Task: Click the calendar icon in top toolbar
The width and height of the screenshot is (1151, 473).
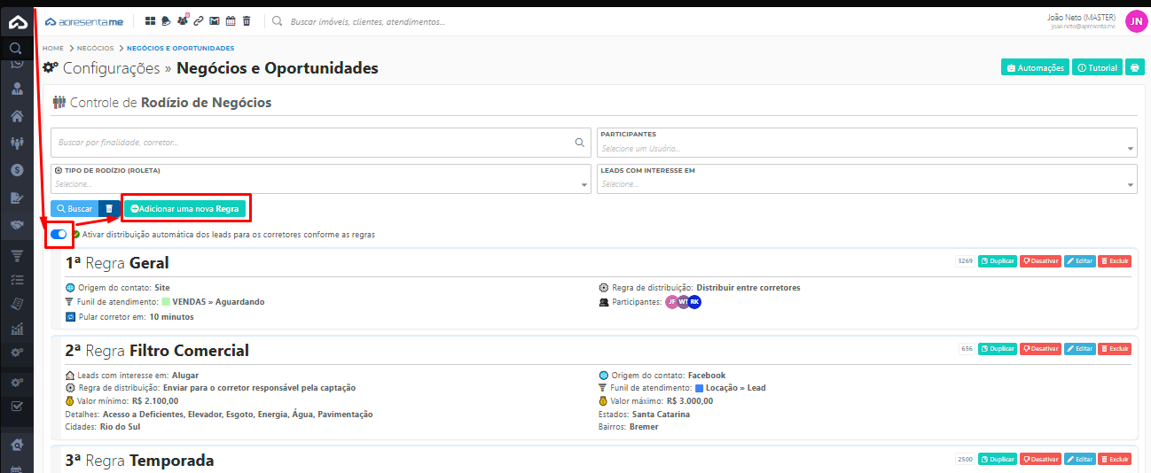Action: [231, 21]
